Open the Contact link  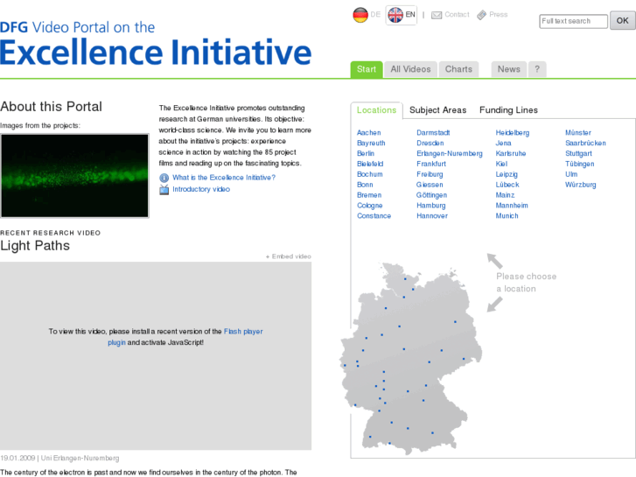pyautogui.click(x=457, y=15)
